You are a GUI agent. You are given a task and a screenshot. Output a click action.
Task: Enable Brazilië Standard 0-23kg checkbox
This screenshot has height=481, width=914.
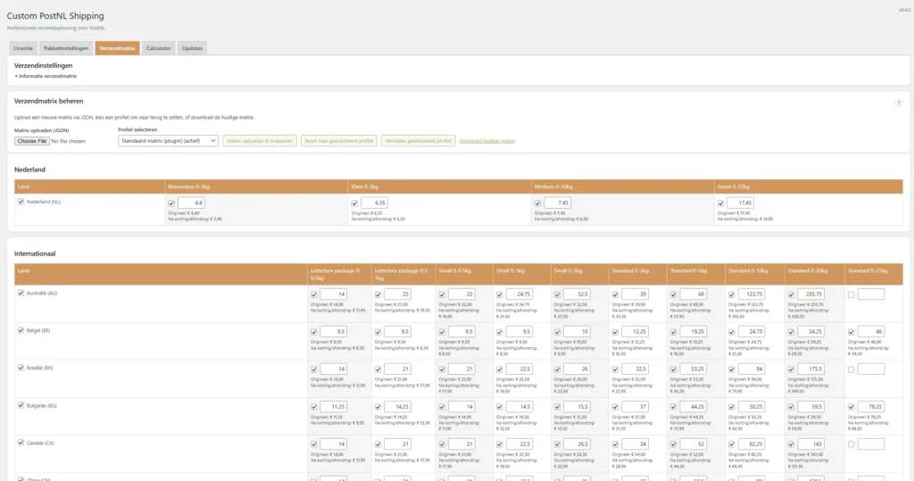tap(851, 369)
